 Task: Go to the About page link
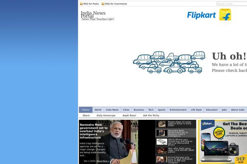coord(86,116)
